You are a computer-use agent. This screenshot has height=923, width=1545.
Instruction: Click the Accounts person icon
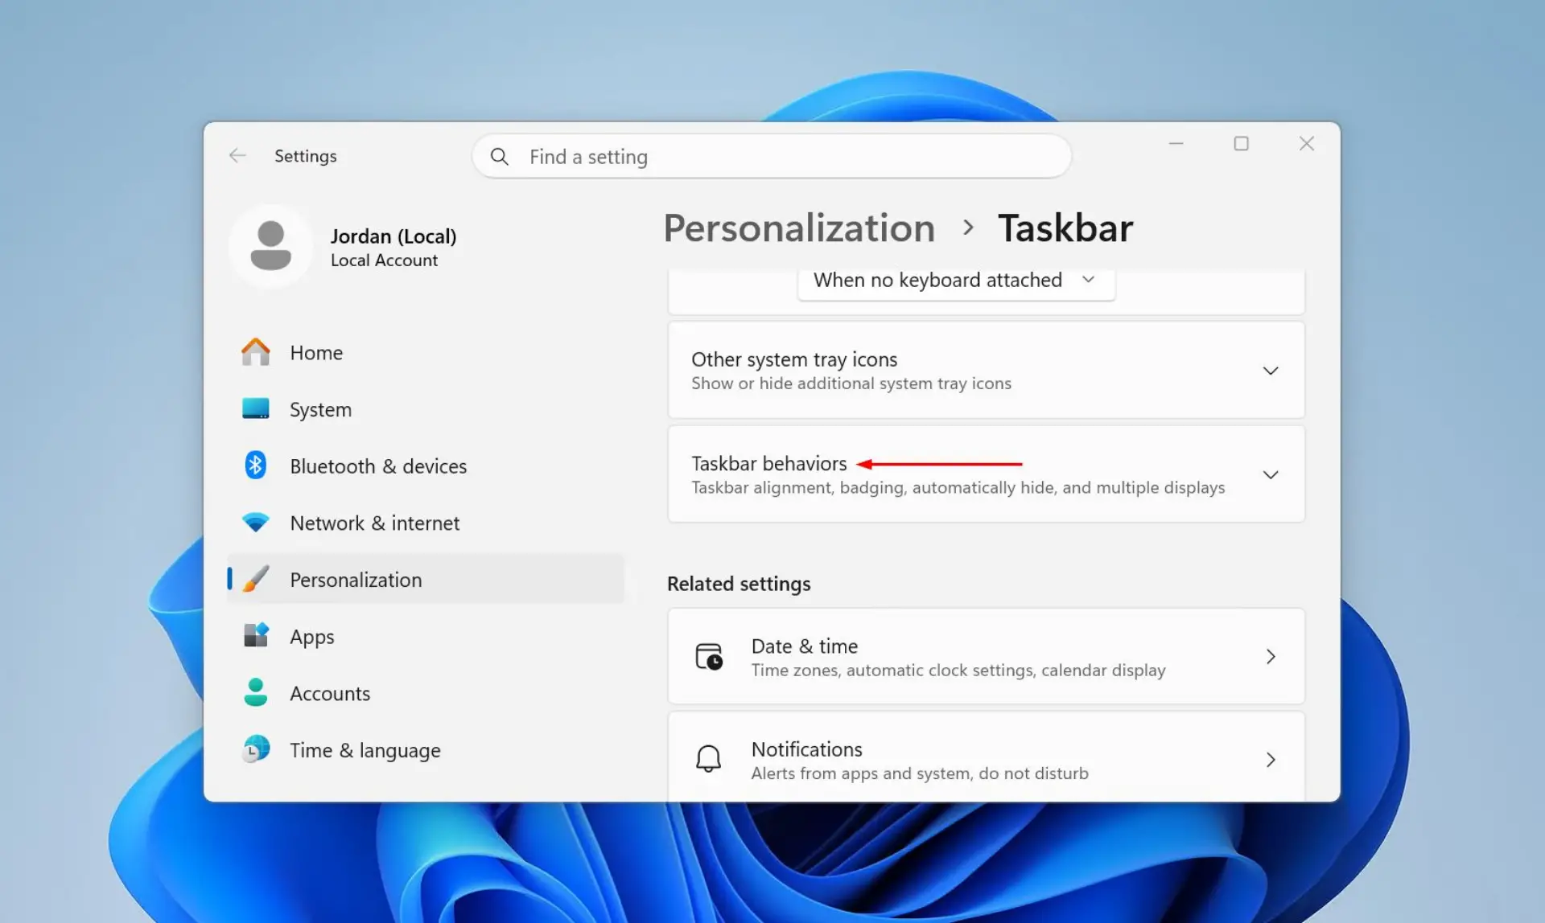coord(256,692)
